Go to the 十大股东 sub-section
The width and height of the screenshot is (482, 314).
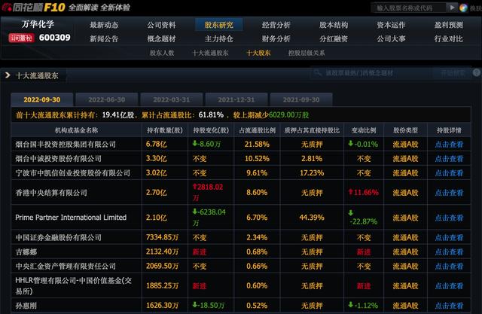258,53
